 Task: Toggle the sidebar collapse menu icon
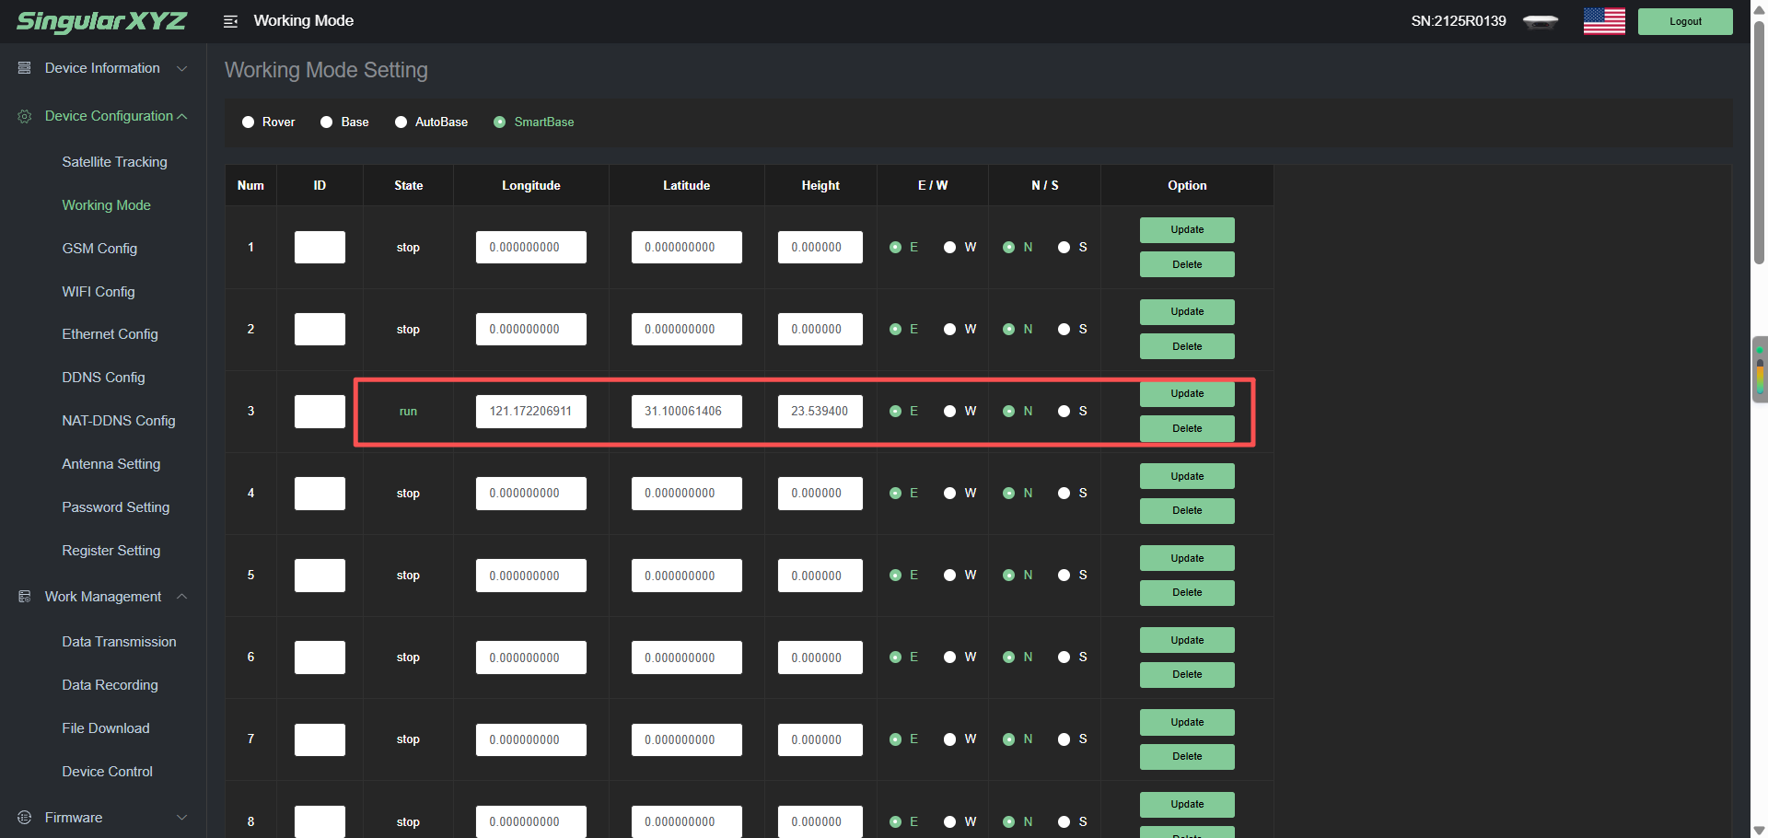[x=230, y=21]
